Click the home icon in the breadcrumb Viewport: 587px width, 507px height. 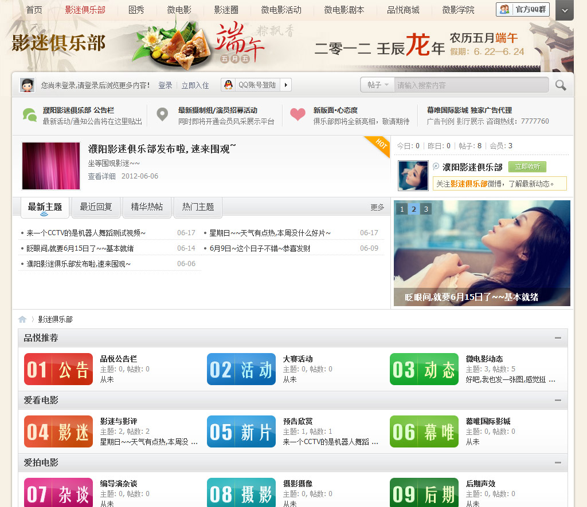pos(23,319)
